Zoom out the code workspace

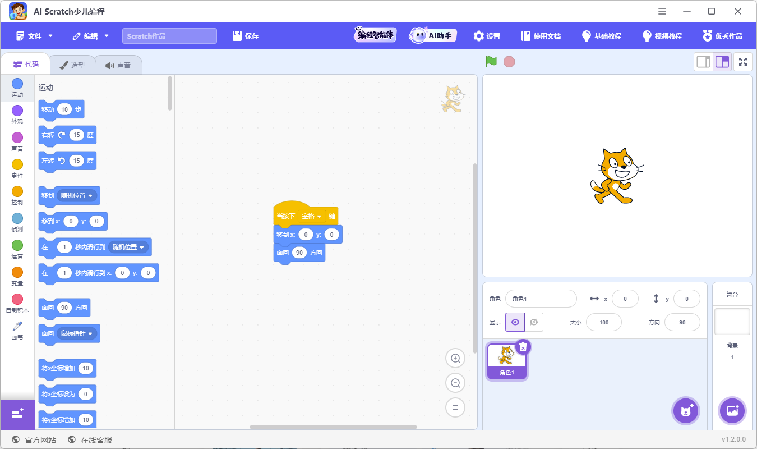coord(455,383)
